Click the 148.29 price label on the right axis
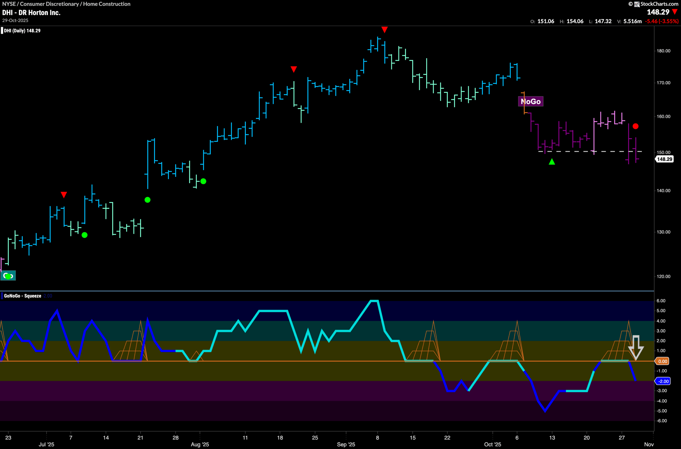The image size is (681, 449). [664, 159]
